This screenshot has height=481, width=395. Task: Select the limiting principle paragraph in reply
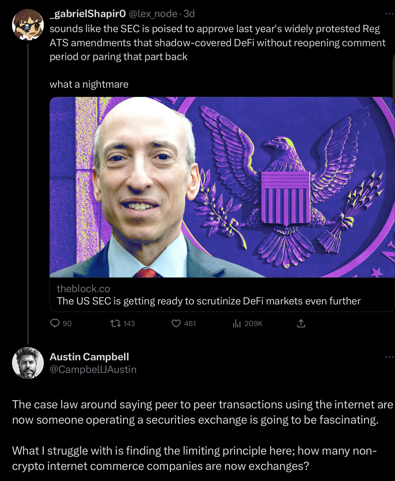194,458
